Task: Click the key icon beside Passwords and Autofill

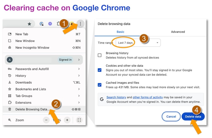Action: [10, 69]
